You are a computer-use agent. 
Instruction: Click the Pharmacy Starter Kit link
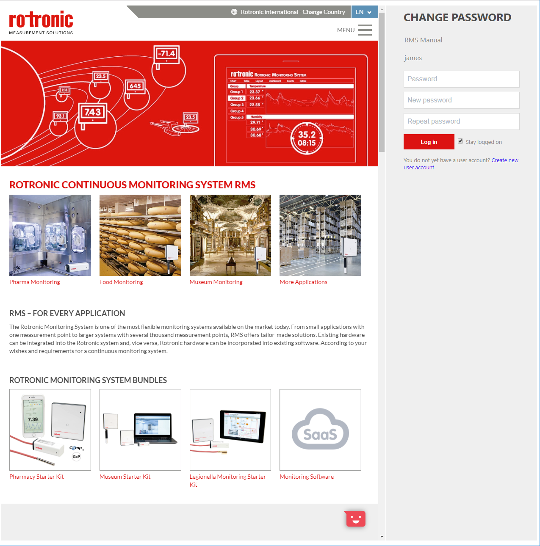[36, 477]
